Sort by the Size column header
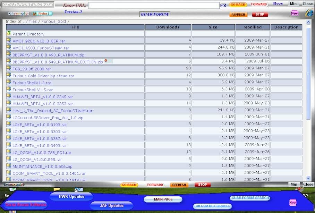This screenshot has height=213, width=315. coord(213,27)
